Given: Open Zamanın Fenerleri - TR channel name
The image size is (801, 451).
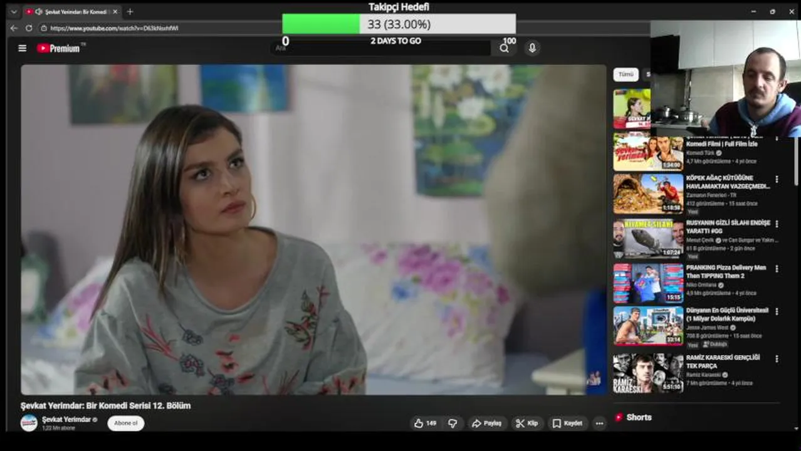Looking at the screenshot, I should click(x=711, y=195).
